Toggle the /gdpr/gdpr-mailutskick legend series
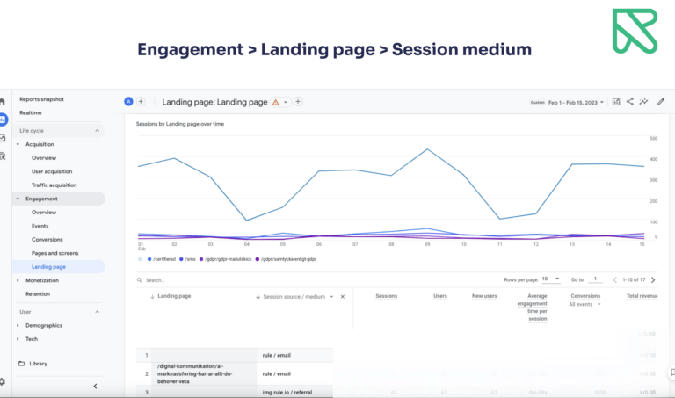 coord(228,259)
